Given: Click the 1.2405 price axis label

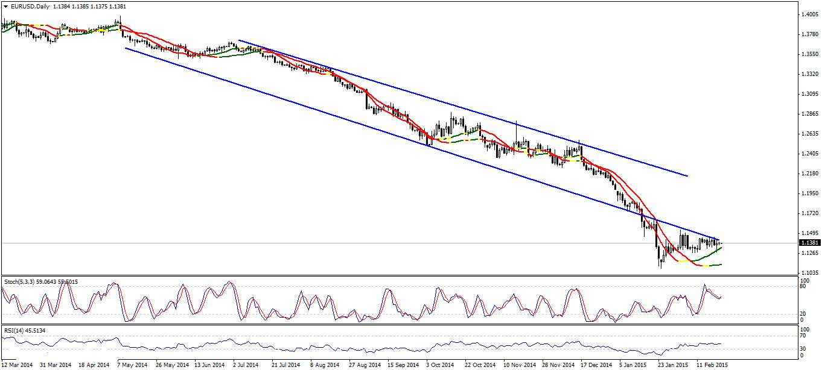Looking at the screenshot, I should pyautogui.click(x=809, y=153).
